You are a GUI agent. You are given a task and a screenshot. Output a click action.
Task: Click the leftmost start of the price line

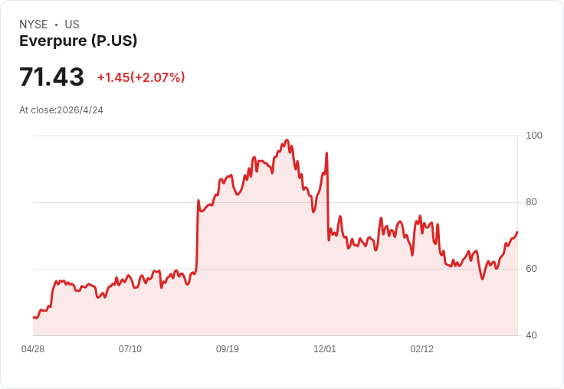click(x=34, y=317)
